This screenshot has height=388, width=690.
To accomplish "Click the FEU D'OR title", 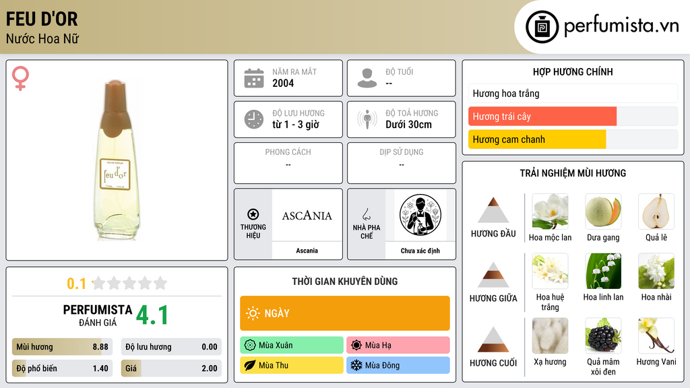I will pyautogui.click(x=42, y=19).
